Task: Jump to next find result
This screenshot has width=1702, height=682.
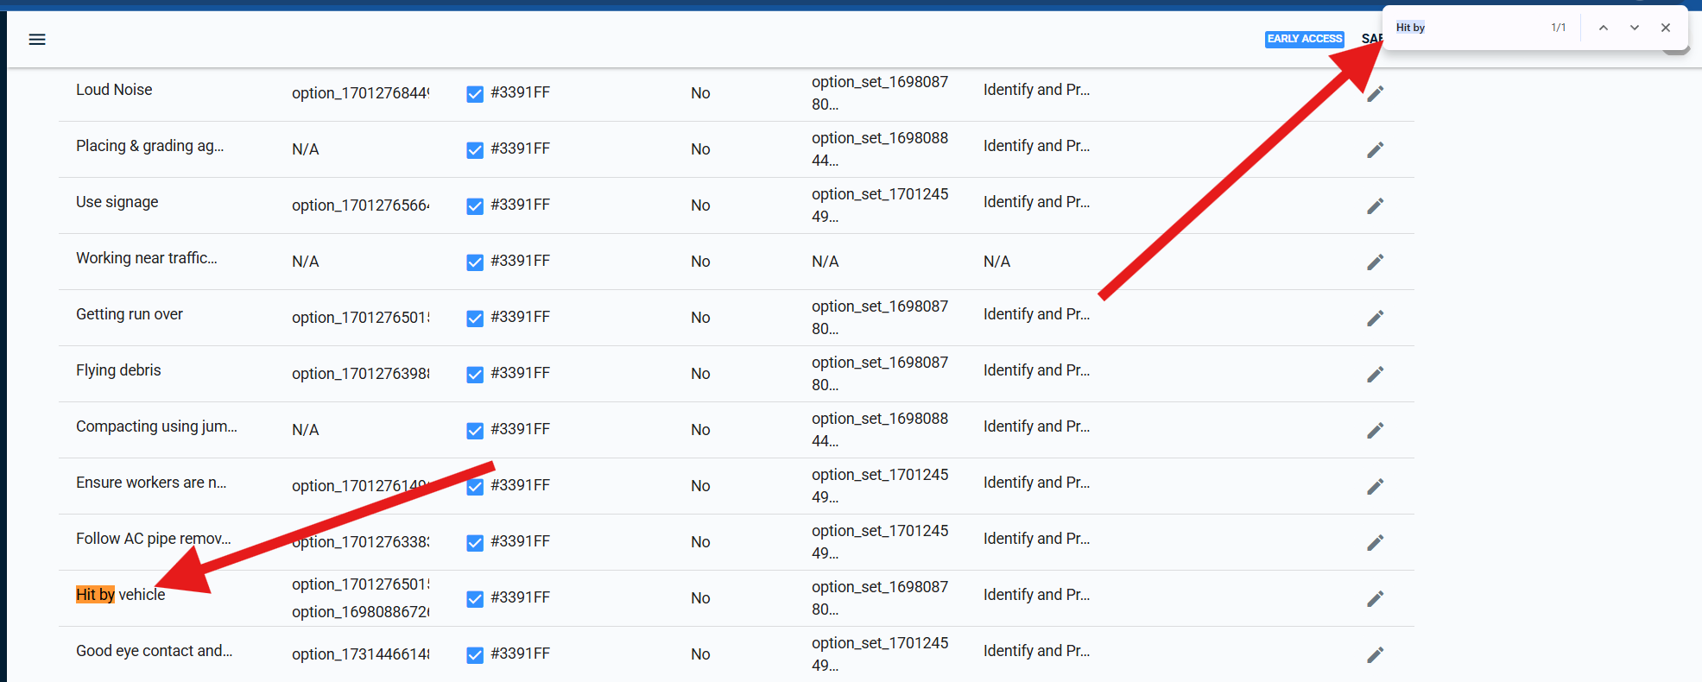Action: 1634,28
